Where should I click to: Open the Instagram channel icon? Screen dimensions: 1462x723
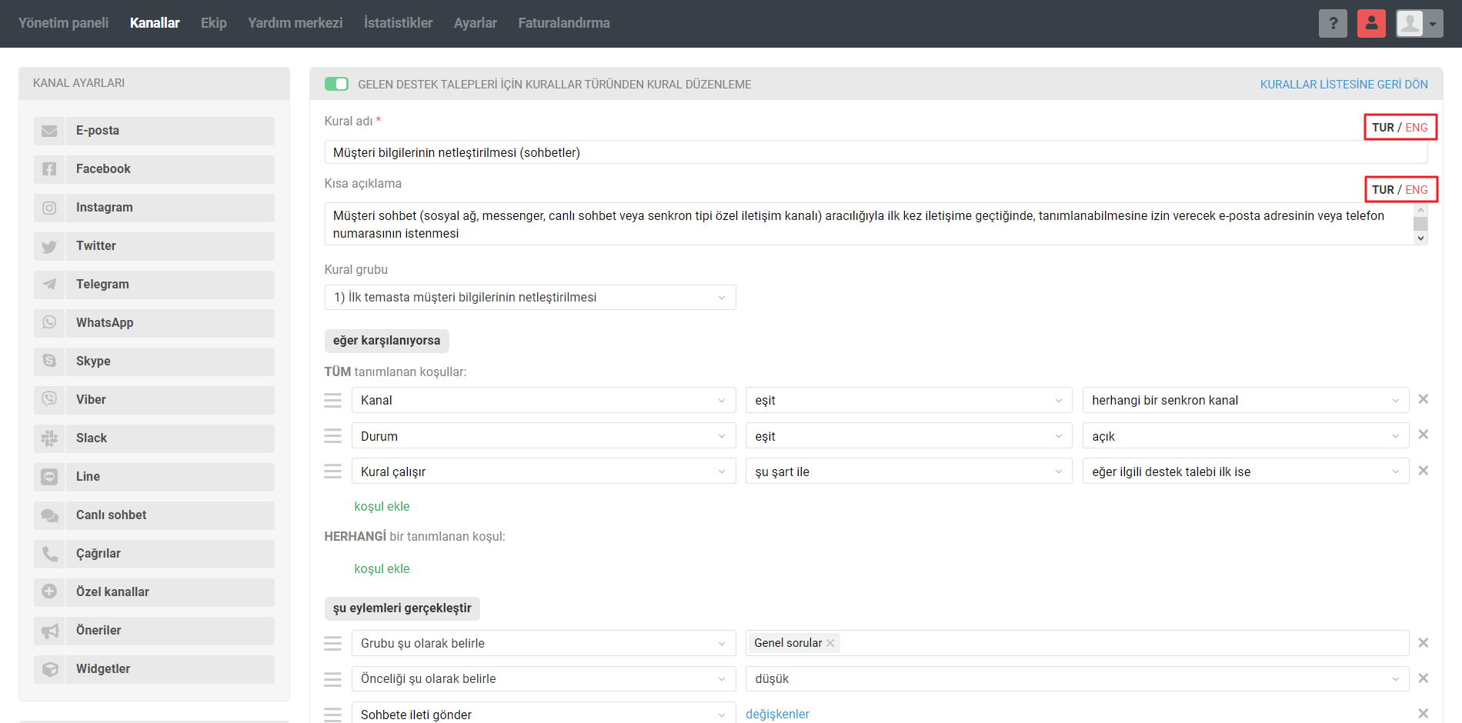point(49,208)
